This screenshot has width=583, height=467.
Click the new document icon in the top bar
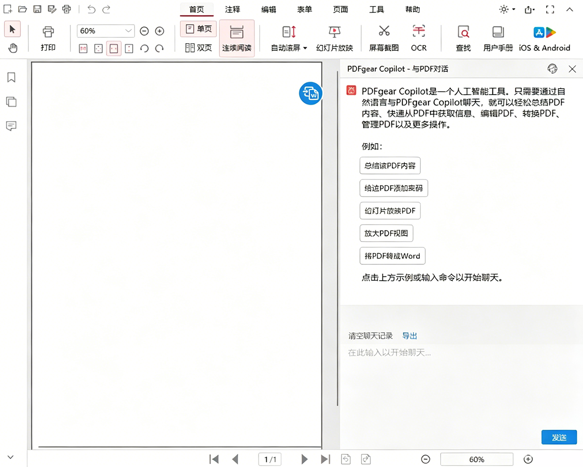[x=8, y=9]
